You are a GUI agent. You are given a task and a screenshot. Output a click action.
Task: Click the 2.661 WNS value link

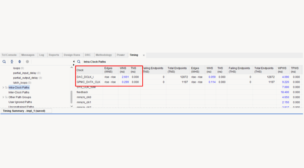coord(125,77)
